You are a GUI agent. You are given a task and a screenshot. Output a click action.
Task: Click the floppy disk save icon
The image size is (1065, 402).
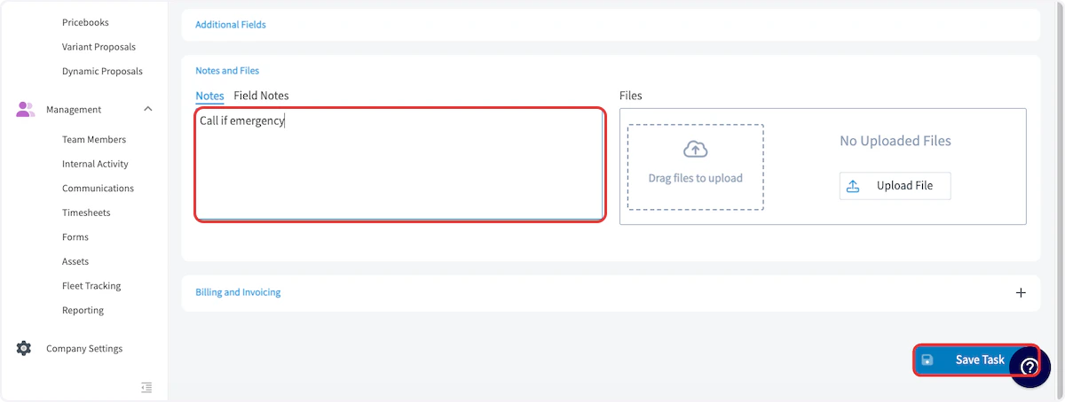click(927, 360)
